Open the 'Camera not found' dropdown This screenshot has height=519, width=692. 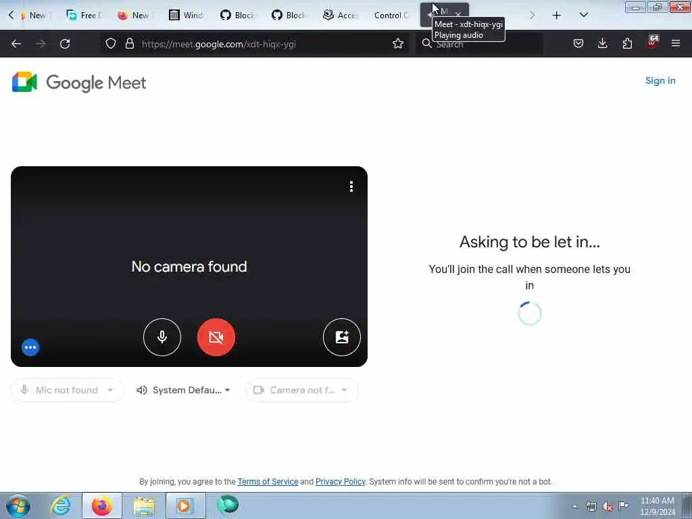tap(302, 390)
